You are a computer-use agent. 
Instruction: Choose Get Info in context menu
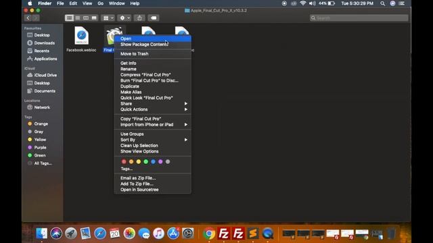153,63
